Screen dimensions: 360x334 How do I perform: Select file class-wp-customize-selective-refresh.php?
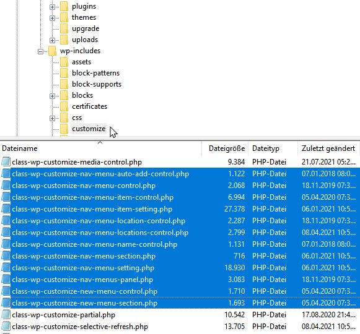click(80, 327)
